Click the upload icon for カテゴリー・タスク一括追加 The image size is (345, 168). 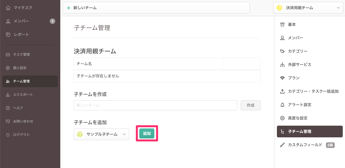tap(282, 91)
